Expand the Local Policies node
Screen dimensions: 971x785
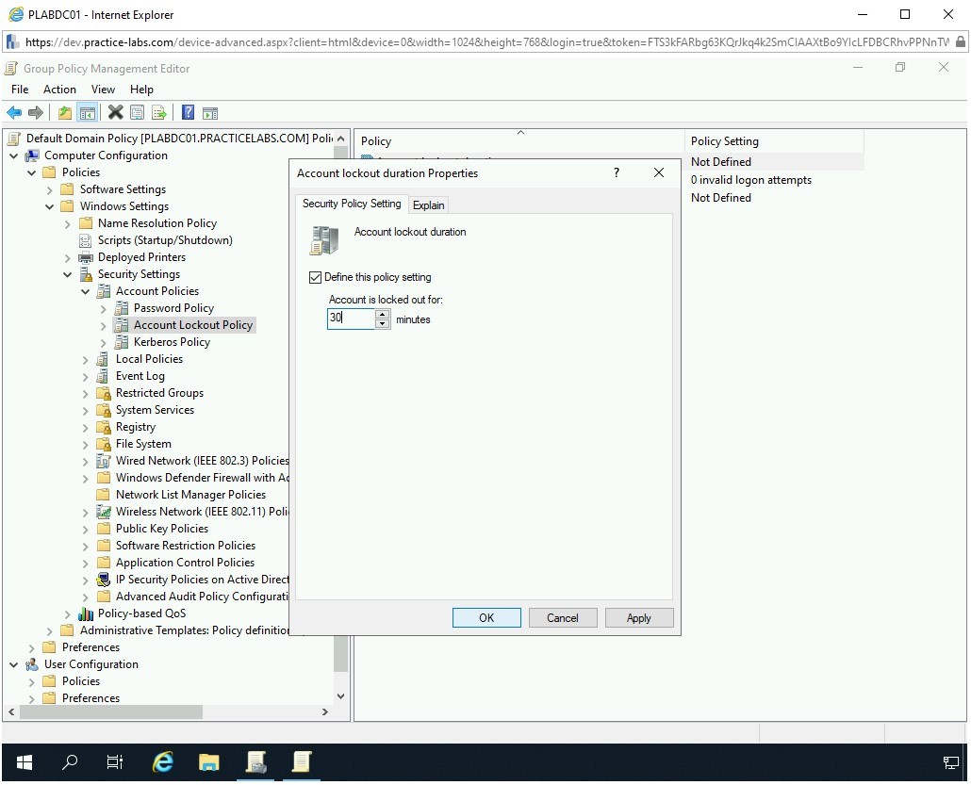(85, 359)
